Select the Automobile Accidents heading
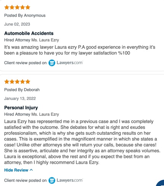This screenshot has height=186, width=164. (29, 33)
